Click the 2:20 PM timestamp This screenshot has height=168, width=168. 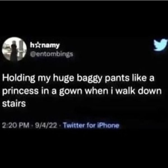16,125
